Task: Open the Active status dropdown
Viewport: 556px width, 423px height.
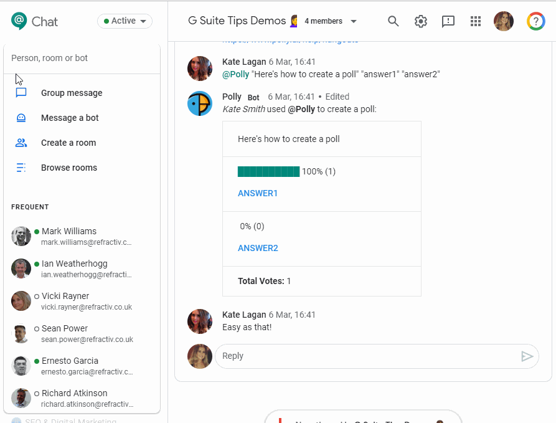Action: 125,21
